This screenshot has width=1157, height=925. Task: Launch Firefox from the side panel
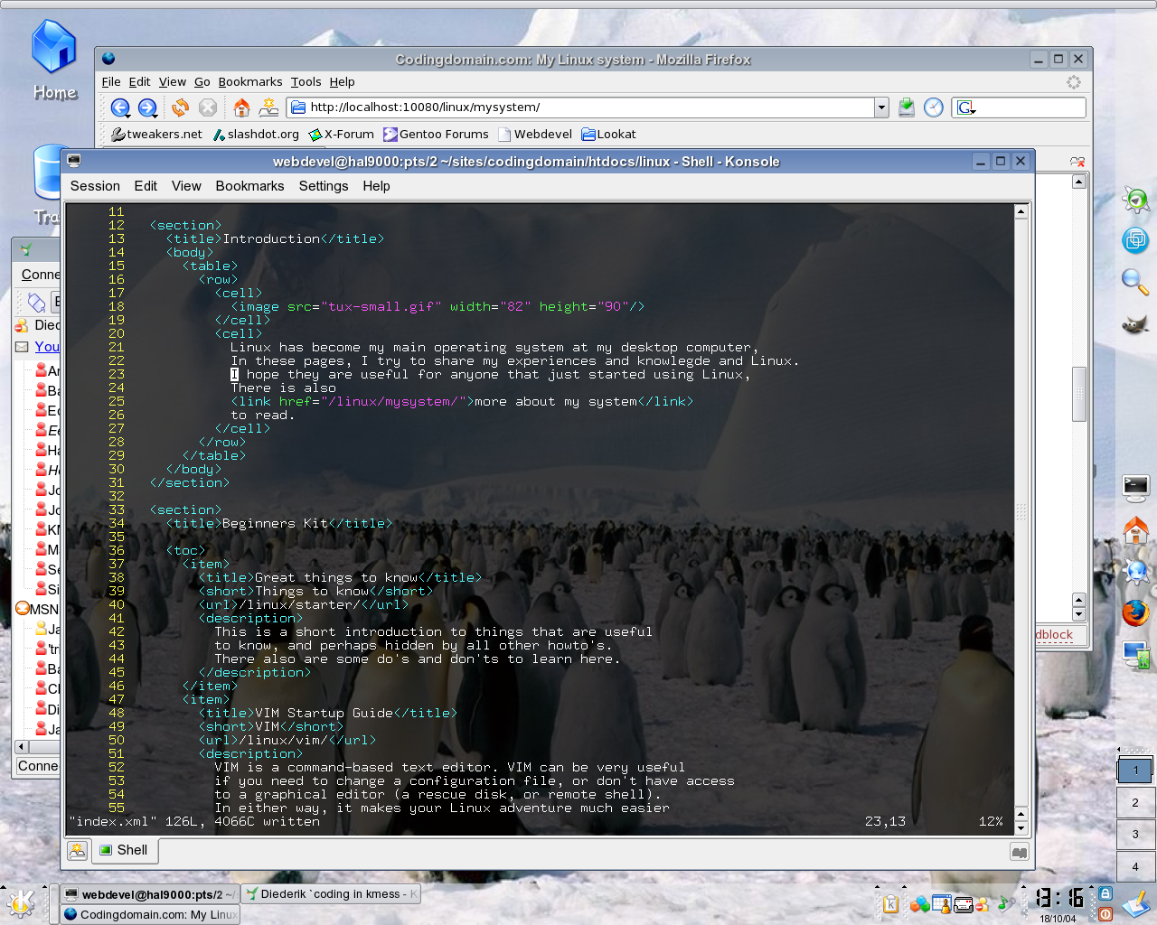point(1135,612)
